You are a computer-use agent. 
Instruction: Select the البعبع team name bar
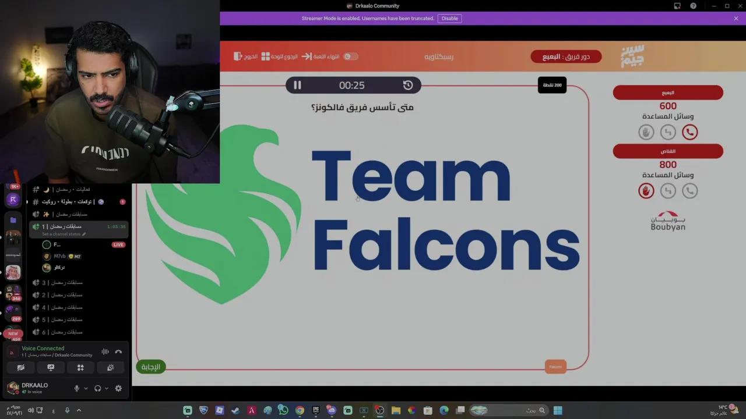[x=668, y=93]
